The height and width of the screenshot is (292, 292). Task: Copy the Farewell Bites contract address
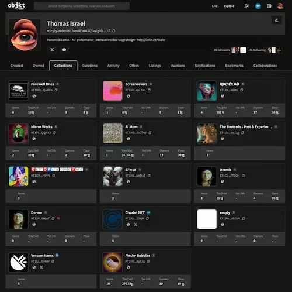(x=56, y=90)
